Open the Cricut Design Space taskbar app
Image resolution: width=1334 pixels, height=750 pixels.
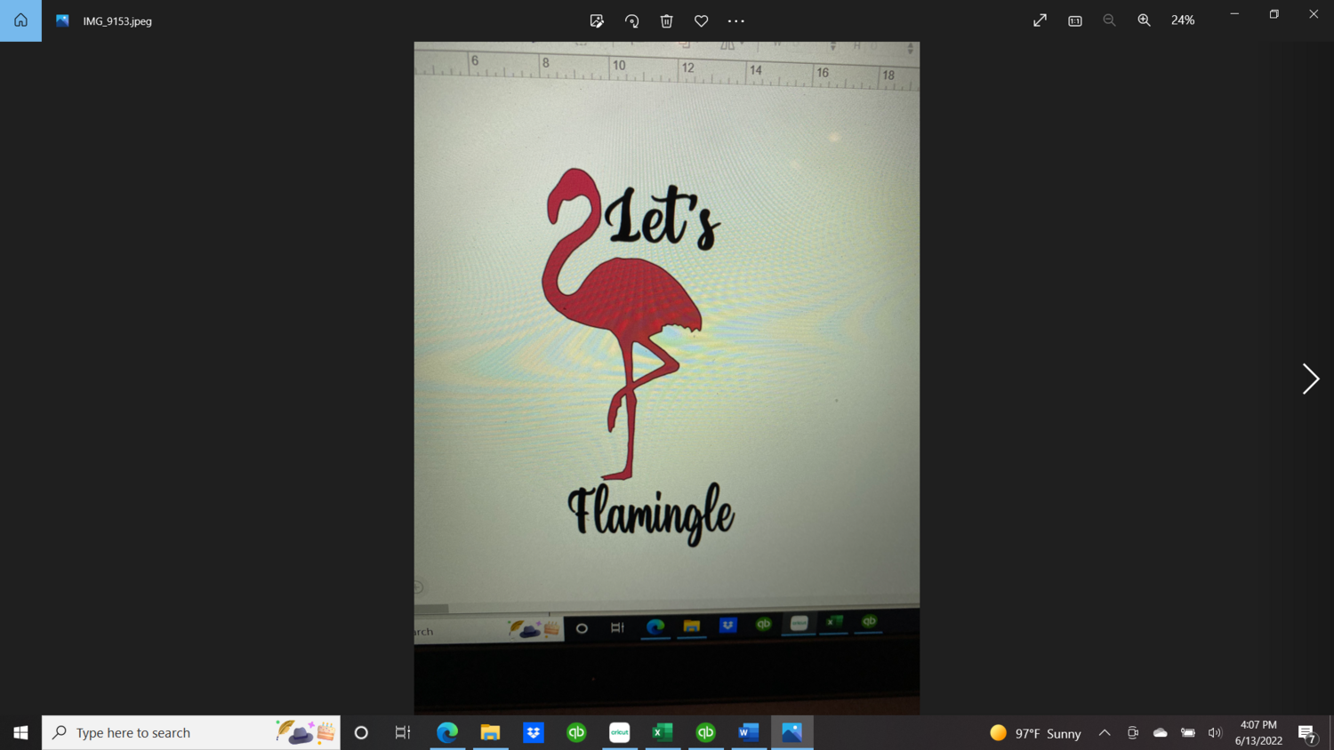(620, 732)
